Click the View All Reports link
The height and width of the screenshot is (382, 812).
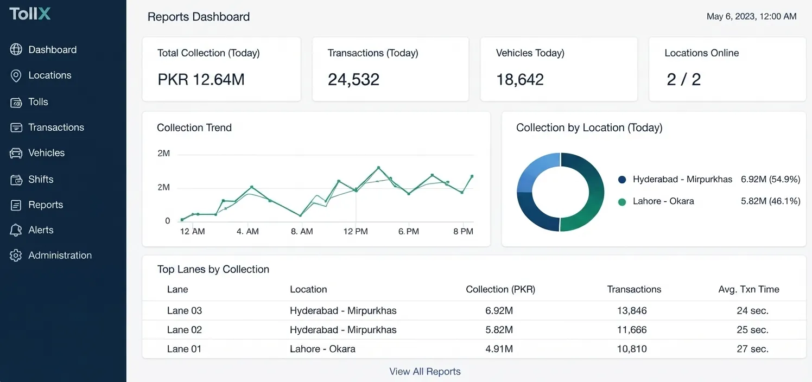point(425,372)
